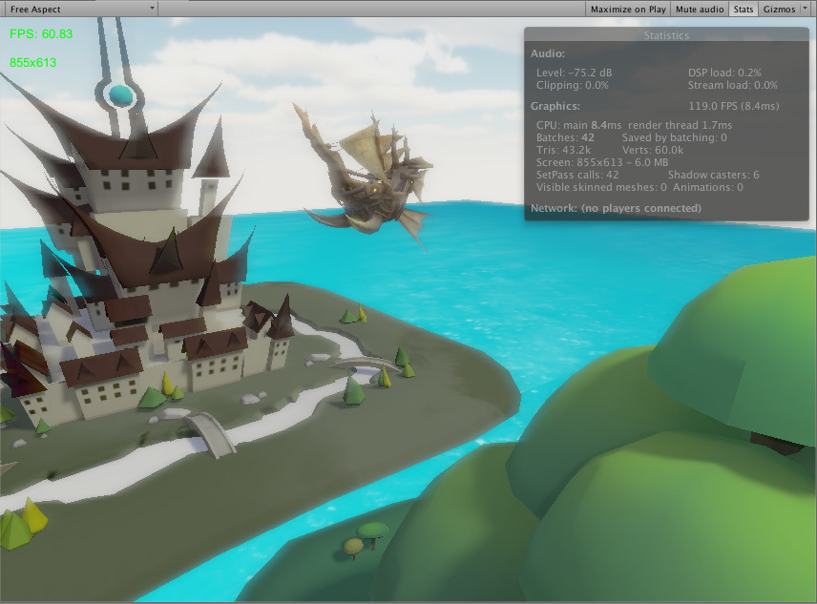Open the Gizmos dropdown arrow

coord(805,9)
